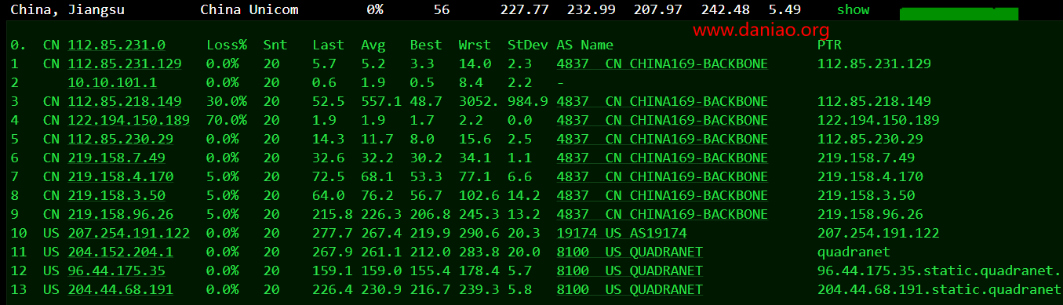Image resolution: width=1063 pixels, height=305 pixels.
Task: Select the 70.0% loss value
Action: tap(227, 120)
